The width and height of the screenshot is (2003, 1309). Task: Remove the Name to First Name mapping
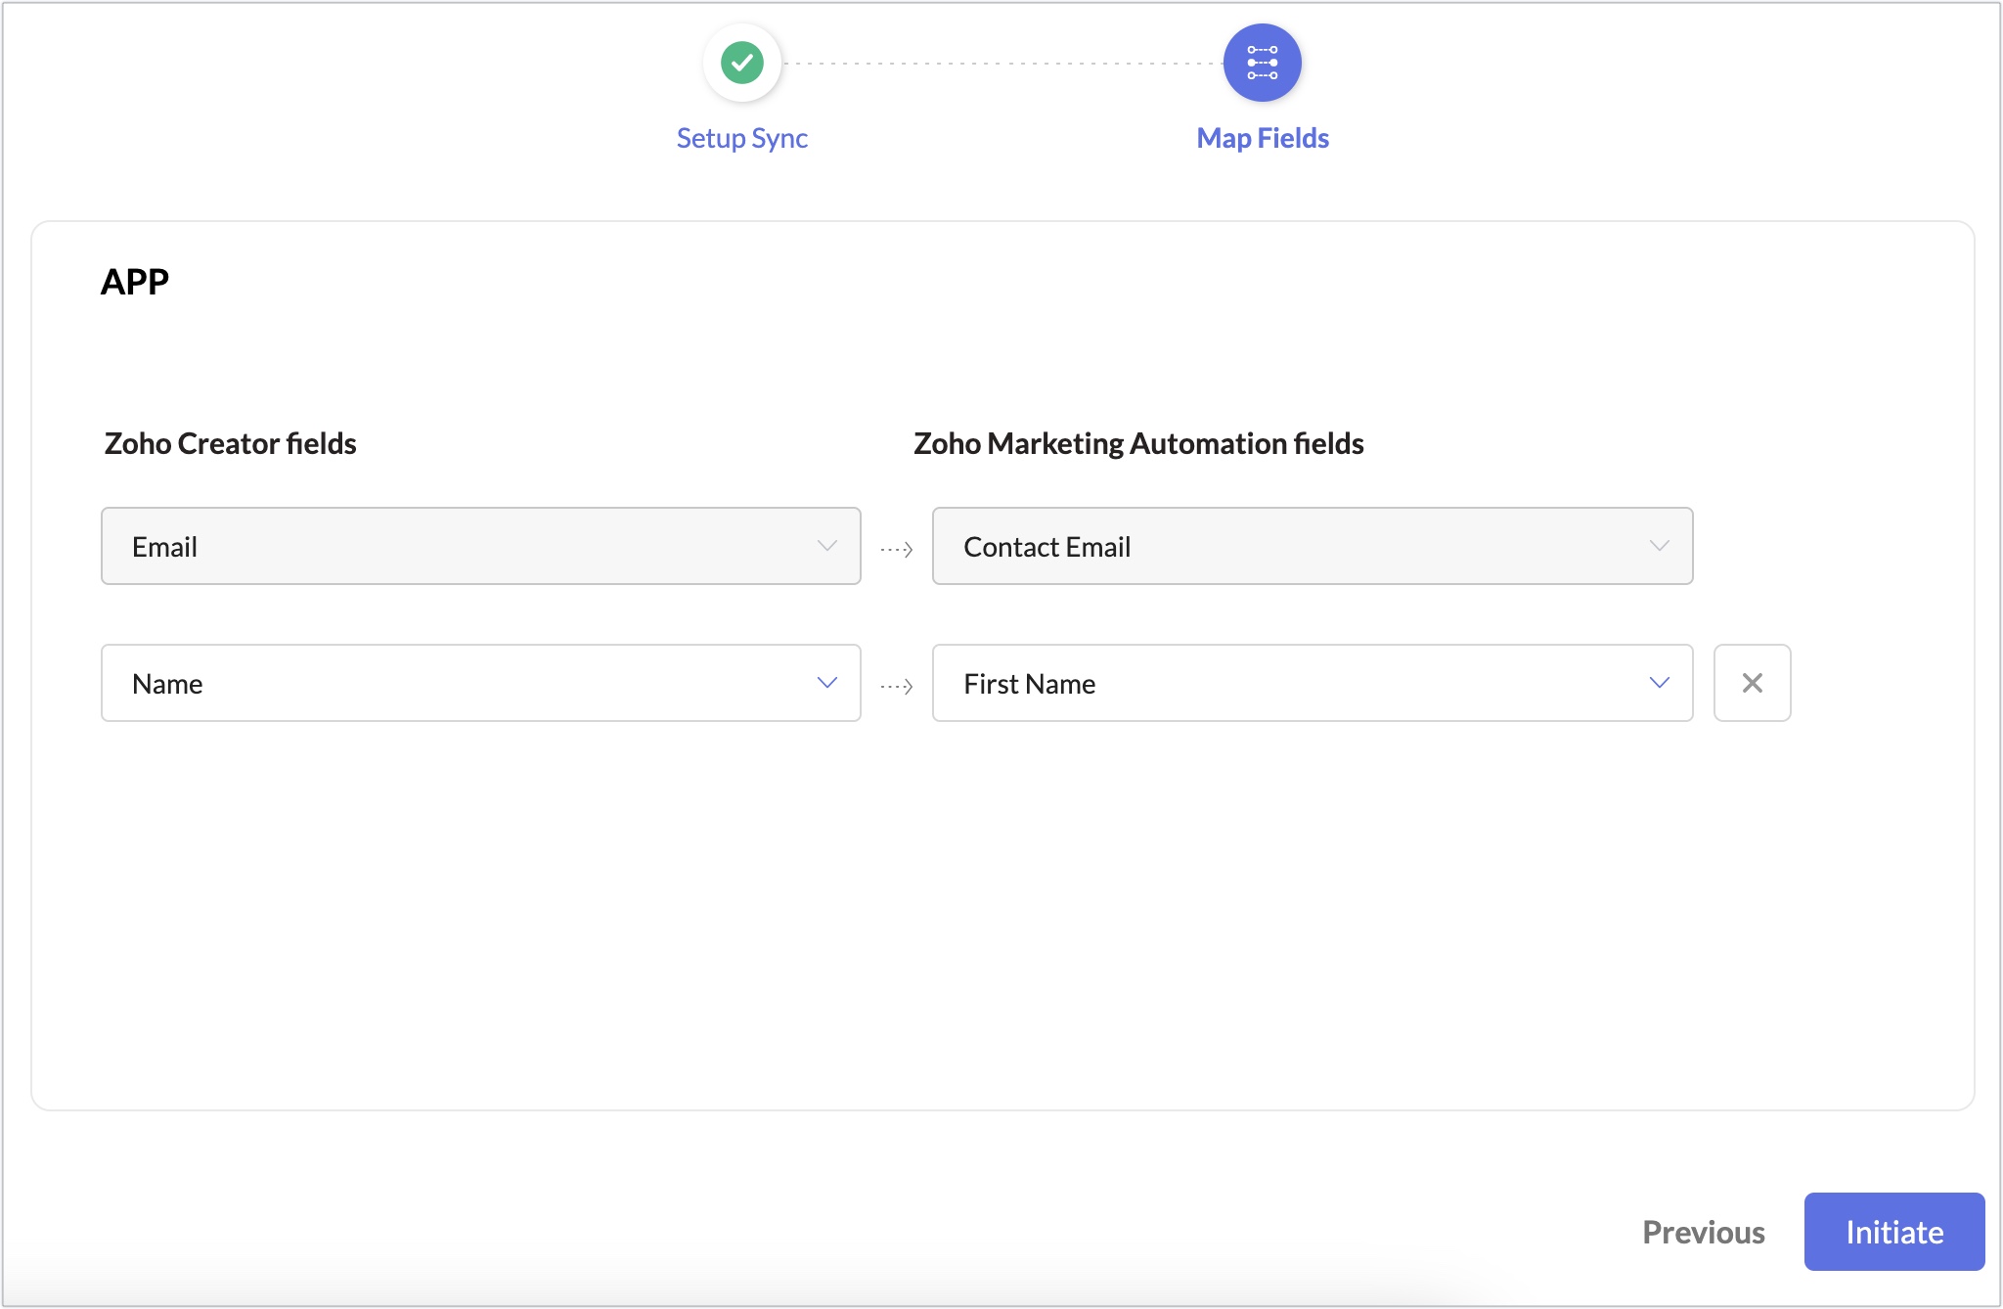pos(1753,683)
